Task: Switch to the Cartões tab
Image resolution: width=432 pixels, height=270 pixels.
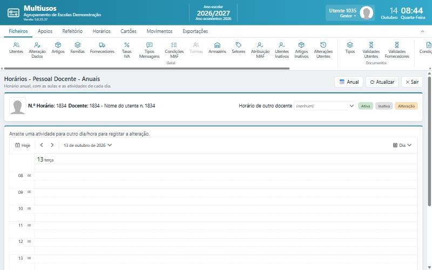Action: click(129, 31)
